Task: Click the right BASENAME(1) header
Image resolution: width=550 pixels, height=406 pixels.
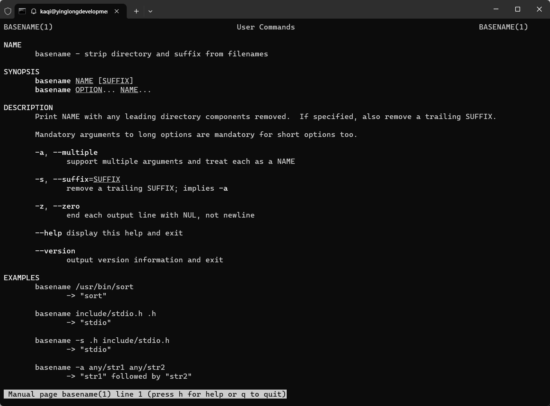Action: tap(503, 27)
